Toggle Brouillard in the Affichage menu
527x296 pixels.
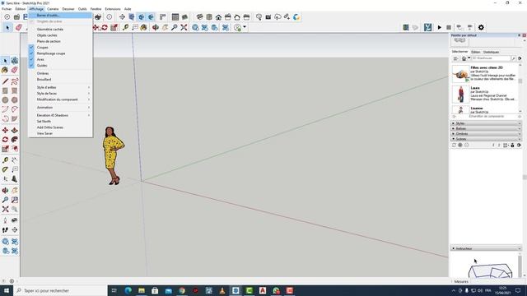(x=60, y=79)
